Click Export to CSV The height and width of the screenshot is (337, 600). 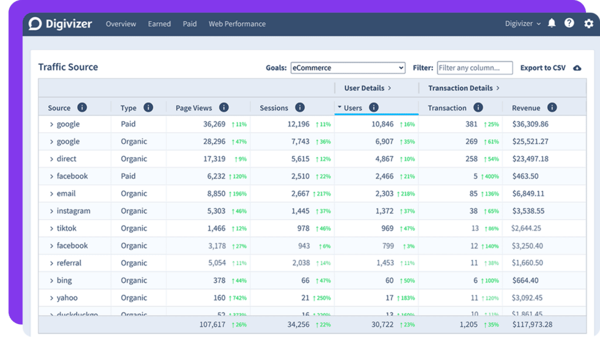(x=543, y=68)
